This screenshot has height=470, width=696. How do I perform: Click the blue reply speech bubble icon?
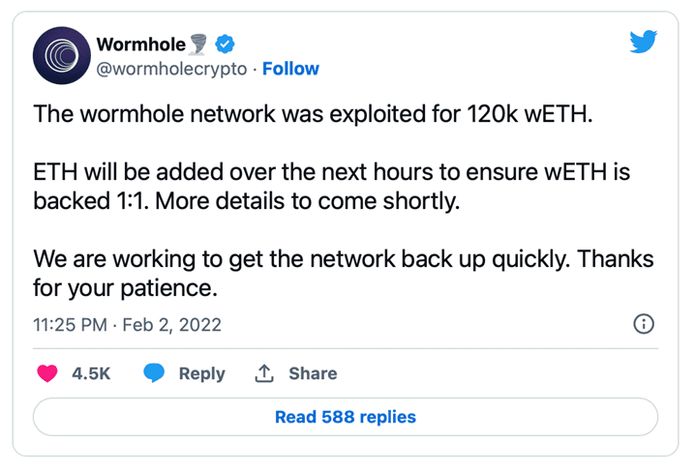[154, 373]
